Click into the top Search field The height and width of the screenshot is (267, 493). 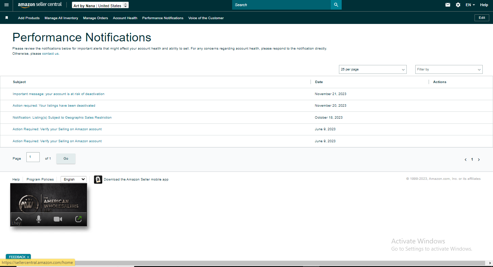281,5
